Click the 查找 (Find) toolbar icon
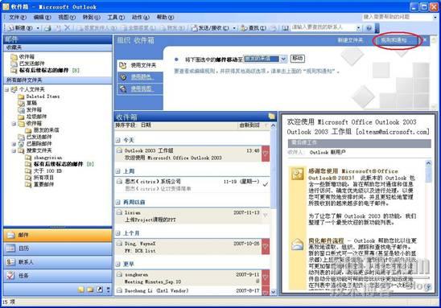Screen dimensions: 441x308 click(253, 28)
